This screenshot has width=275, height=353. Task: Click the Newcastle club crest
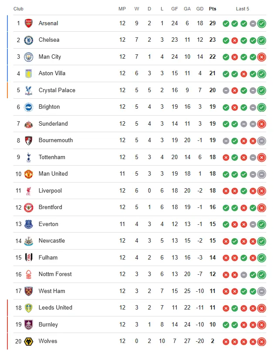(x=29, y=241)
